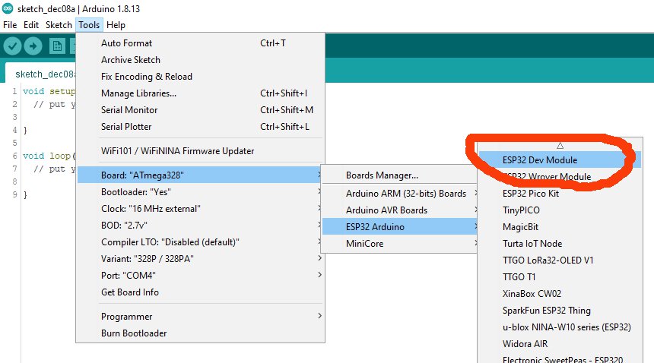Select the sketch_dec08a editor tab
Image resolution: width=654 pixels, height=363 pixels.
click(x=41, y=74)
